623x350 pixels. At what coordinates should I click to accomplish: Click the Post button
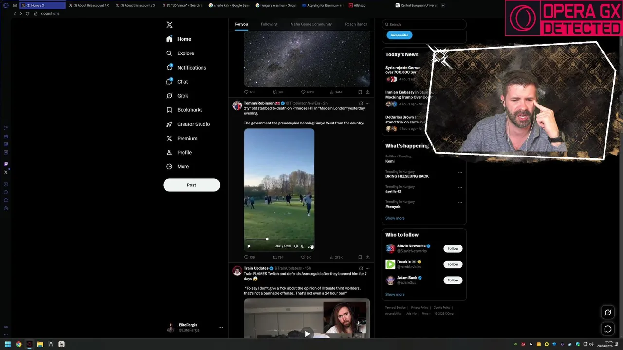coord(191,185)
